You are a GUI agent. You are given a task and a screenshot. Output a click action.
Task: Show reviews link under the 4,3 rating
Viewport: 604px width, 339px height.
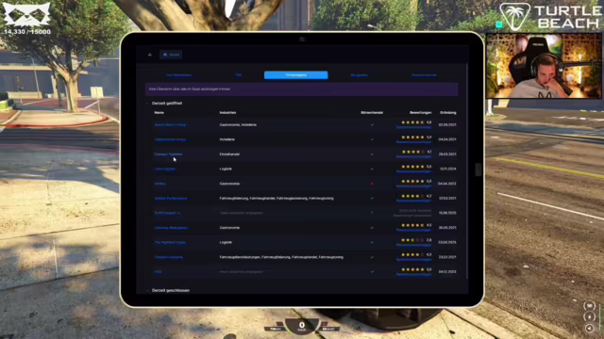(x=413, y=260)
